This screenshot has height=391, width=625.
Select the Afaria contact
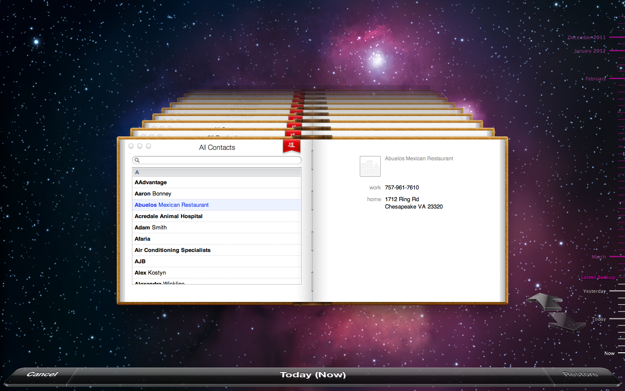click(x=217, y=239)
